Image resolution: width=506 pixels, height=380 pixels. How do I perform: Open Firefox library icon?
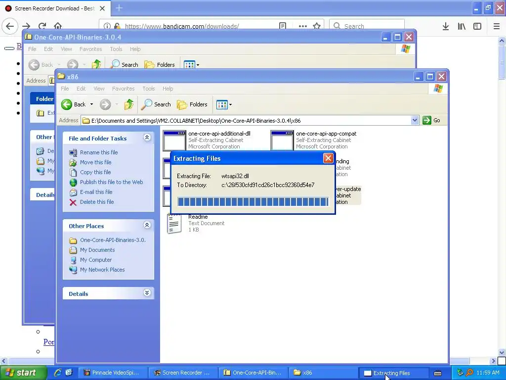462,26
